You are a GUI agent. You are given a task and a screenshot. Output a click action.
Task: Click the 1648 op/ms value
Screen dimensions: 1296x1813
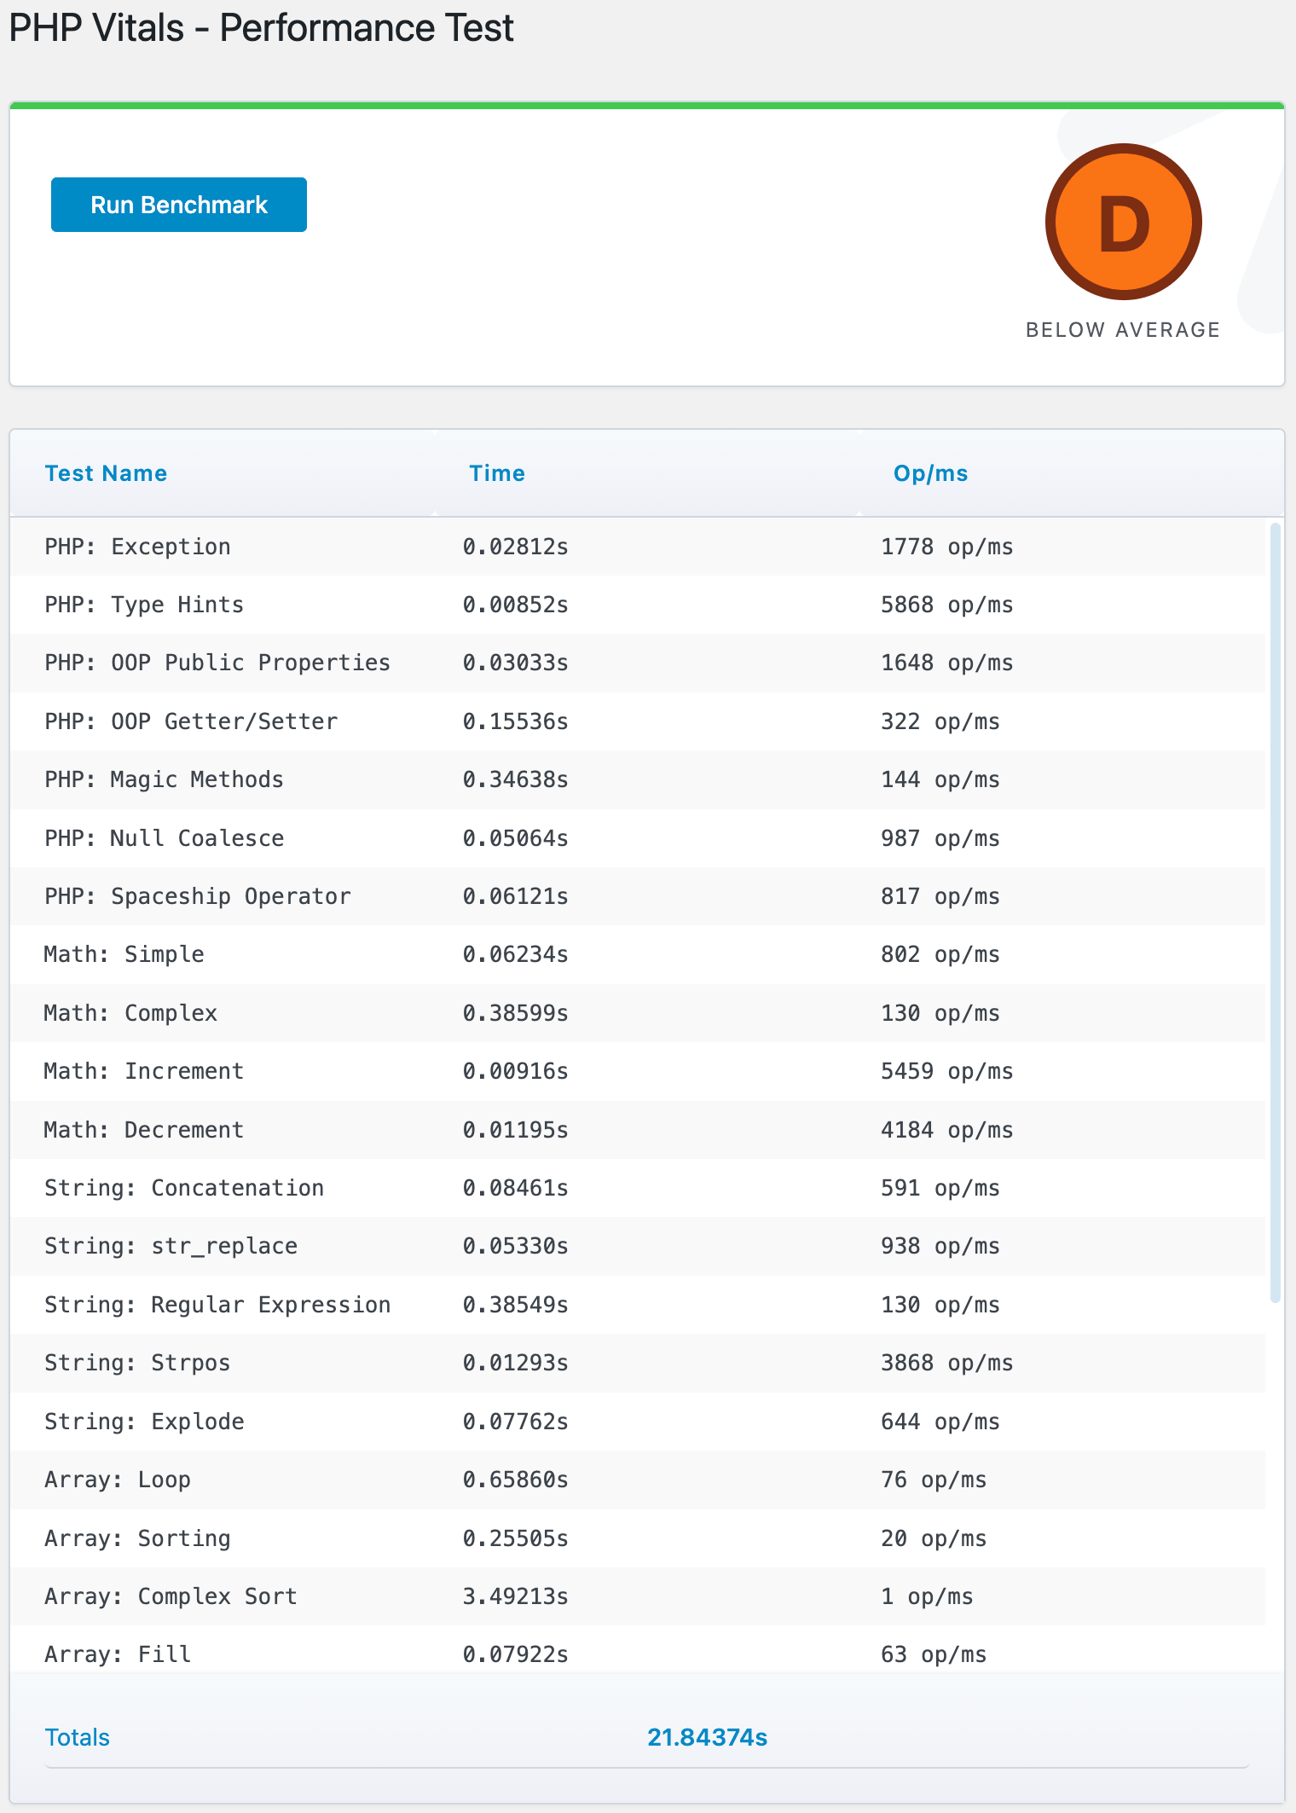click(x=947, y=663)
